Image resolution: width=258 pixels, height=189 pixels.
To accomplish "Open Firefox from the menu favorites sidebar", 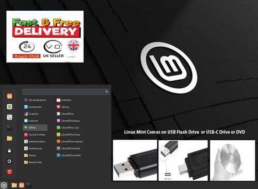I will (9, 96).
